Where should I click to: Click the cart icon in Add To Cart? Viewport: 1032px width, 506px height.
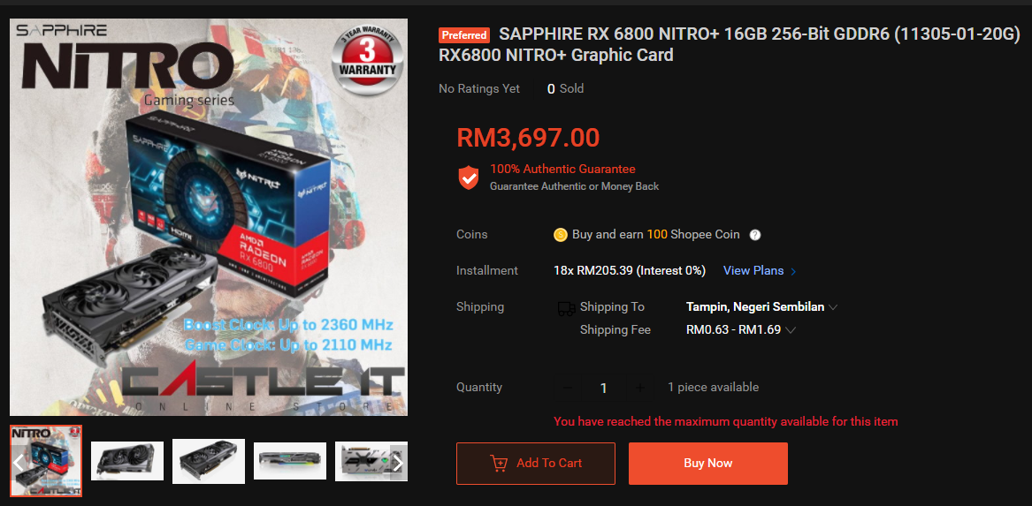(x=499, y=464)
